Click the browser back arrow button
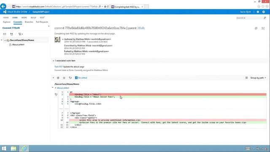This screenshot has height=152, width=270. tap(3, 6)
